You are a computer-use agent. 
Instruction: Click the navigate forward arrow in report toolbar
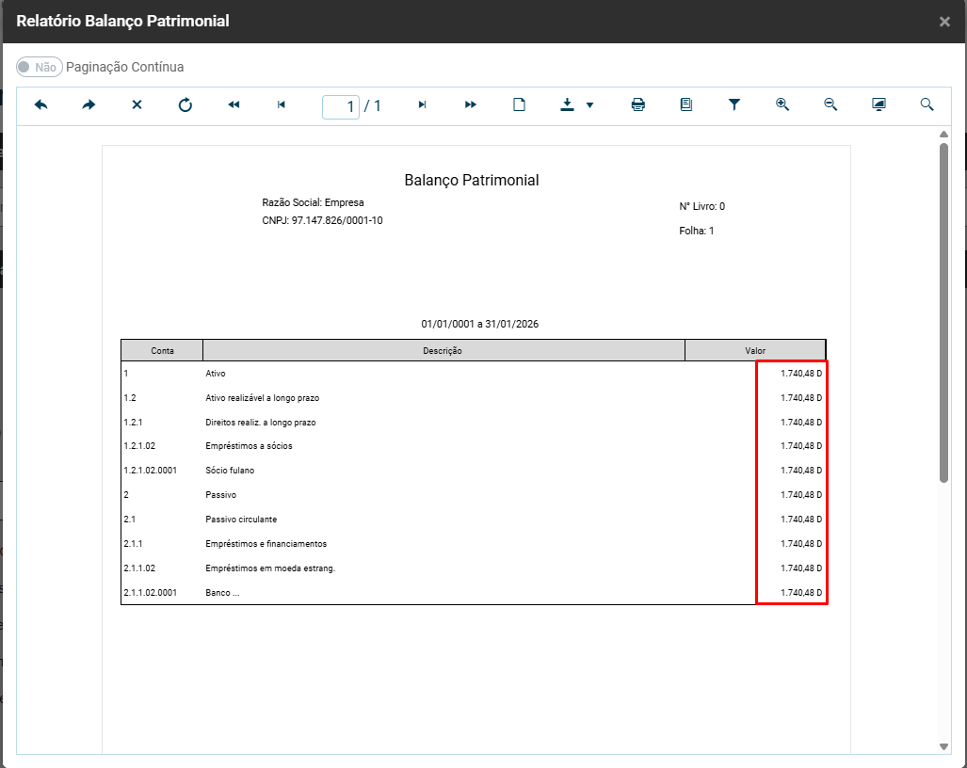[89, 104]
